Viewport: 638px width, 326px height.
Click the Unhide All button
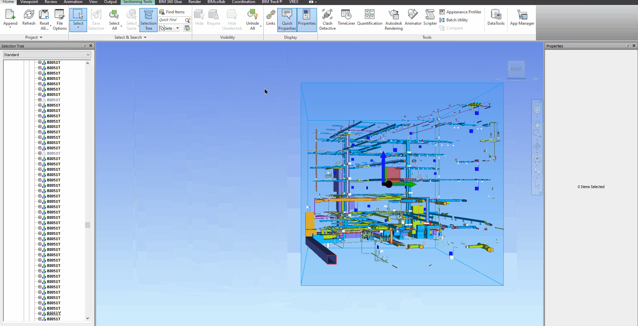253,19
